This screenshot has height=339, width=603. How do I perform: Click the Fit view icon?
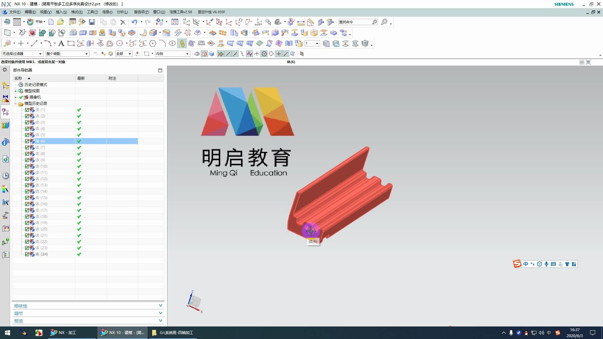click(x=175, y=22)
